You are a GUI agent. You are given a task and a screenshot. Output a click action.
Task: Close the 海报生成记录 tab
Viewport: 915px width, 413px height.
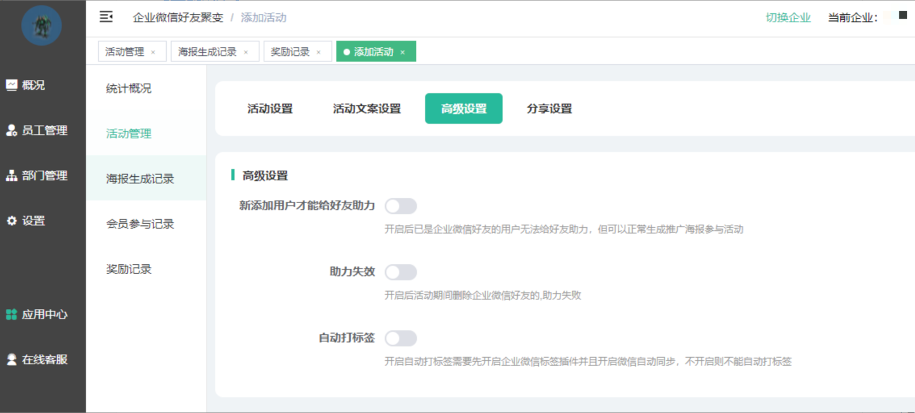tap(246, 52)
